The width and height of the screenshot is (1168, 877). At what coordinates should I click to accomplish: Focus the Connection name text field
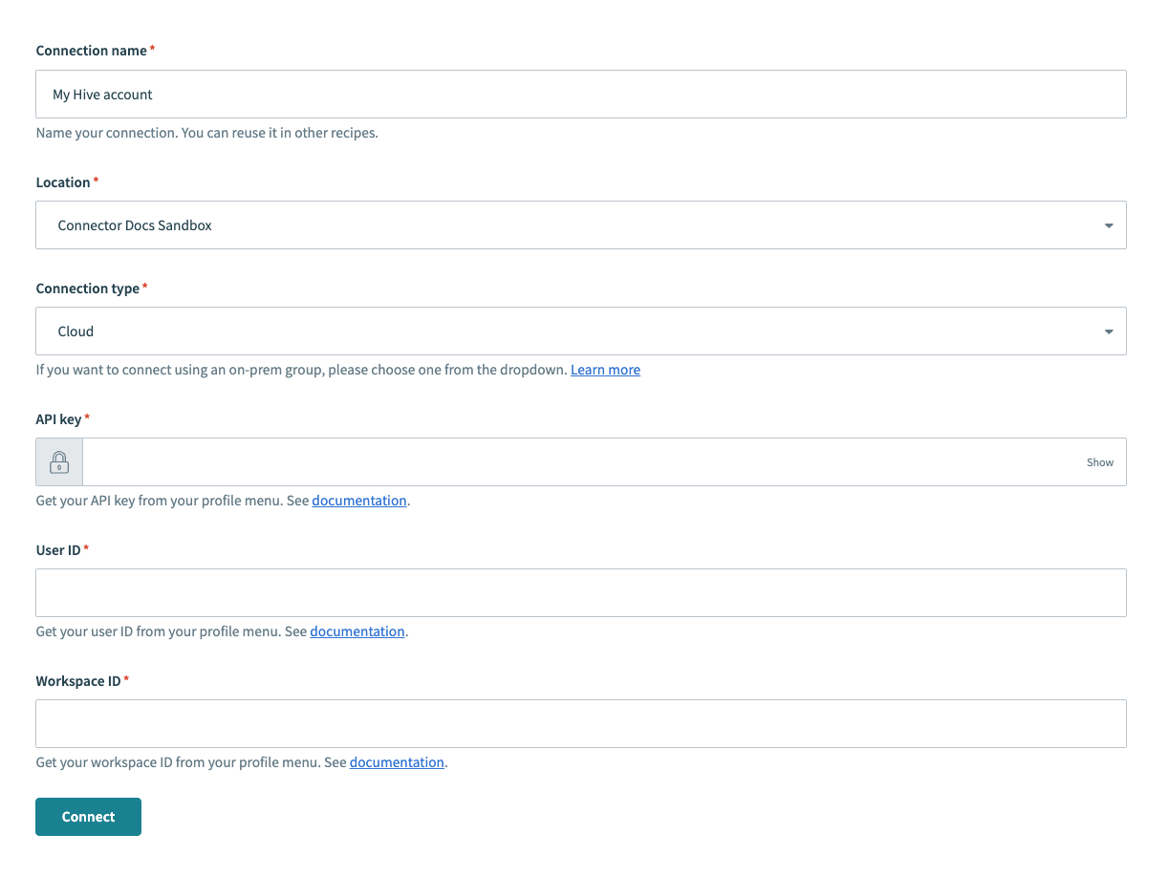coord(580,95)
